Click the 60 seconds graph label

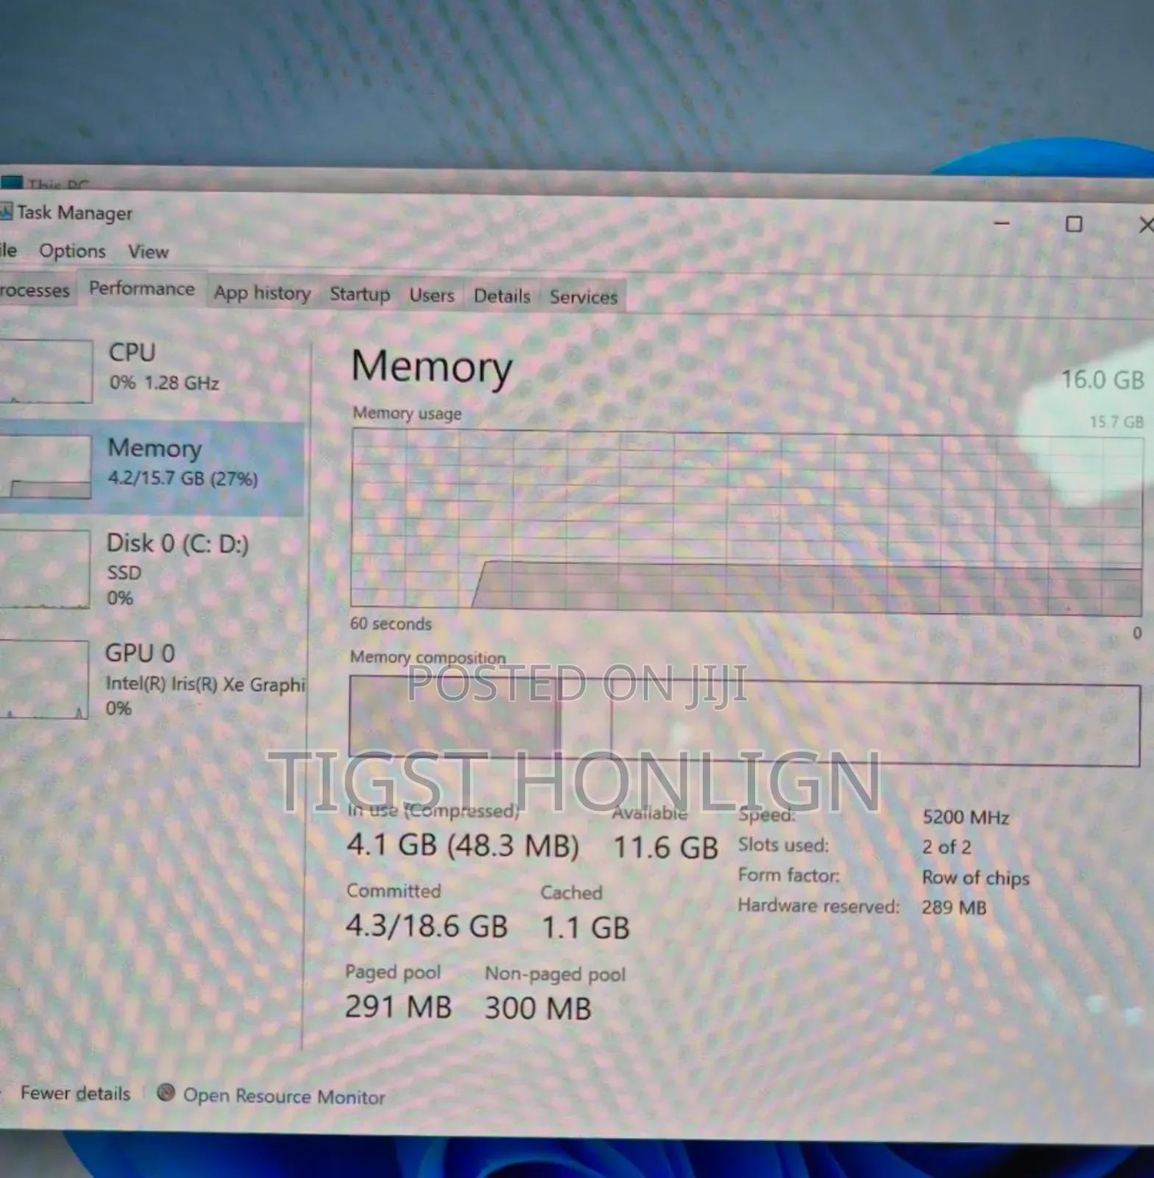coord(391,624)
